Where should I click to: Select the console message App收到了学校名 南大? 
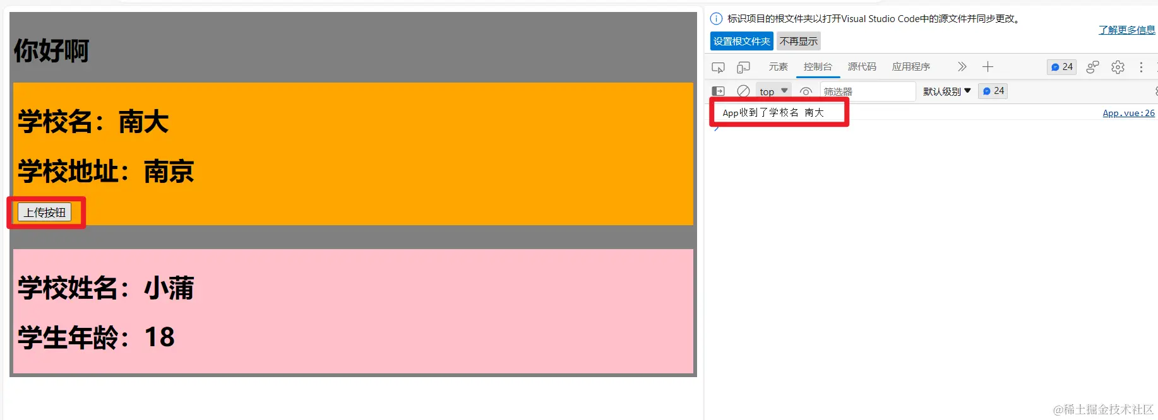[x=773, y=112]
